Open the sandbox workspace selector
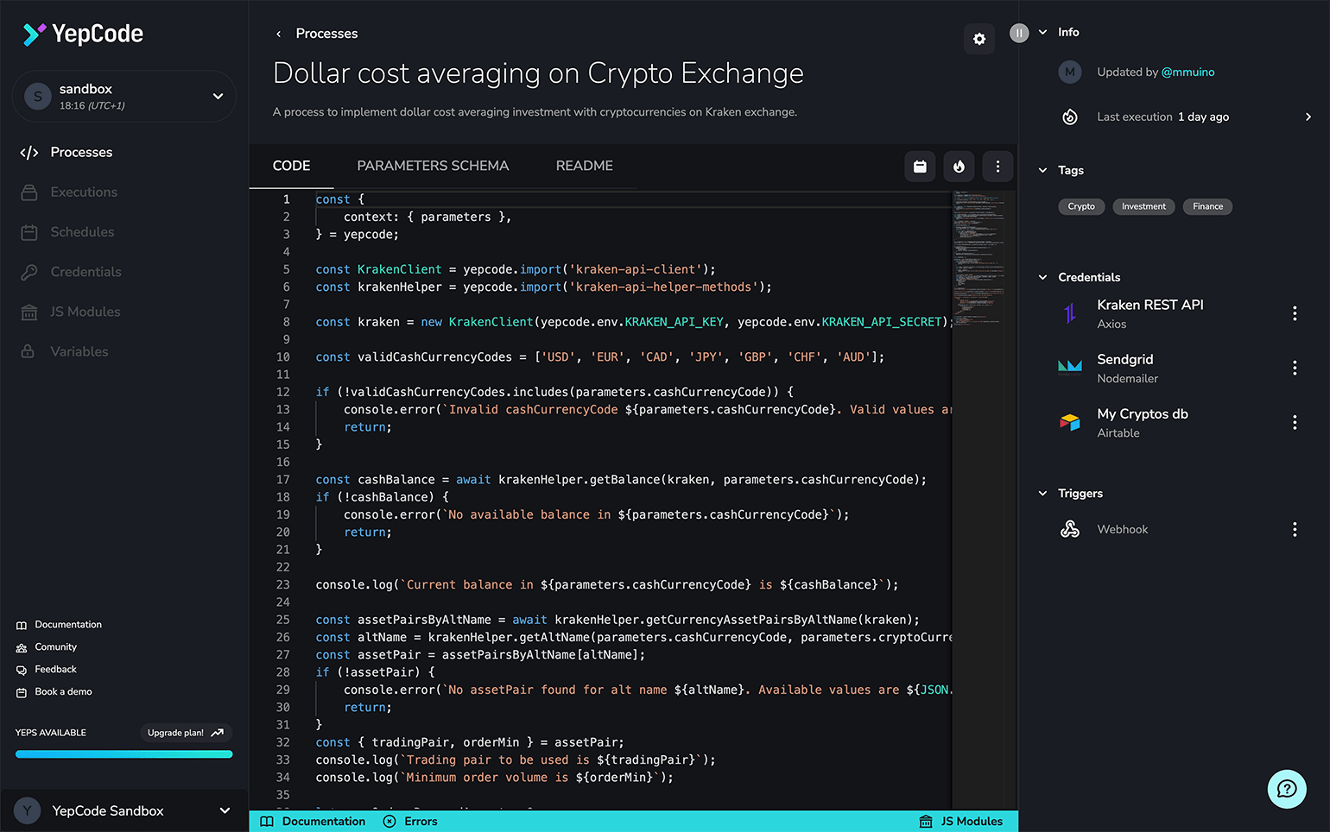Image resolution: width=1330 pixels, height=832 pixels. tap(123, 96)
